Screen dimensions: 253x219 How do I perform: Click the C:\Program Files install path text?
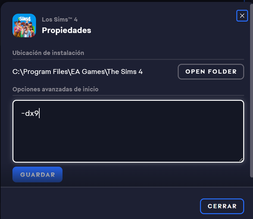[78, 72]
